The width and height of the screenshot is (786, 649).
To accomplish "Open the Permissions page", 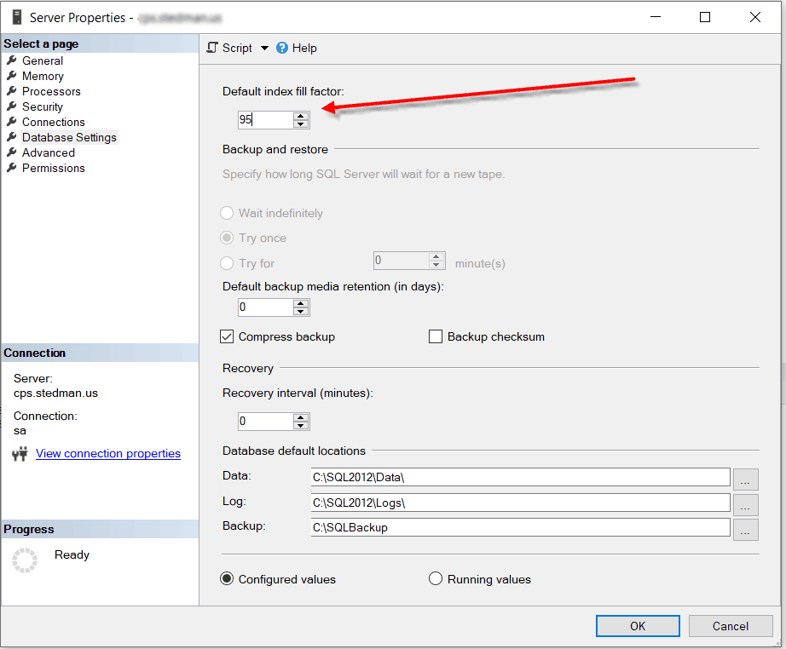I will click(x=53, y=168).
